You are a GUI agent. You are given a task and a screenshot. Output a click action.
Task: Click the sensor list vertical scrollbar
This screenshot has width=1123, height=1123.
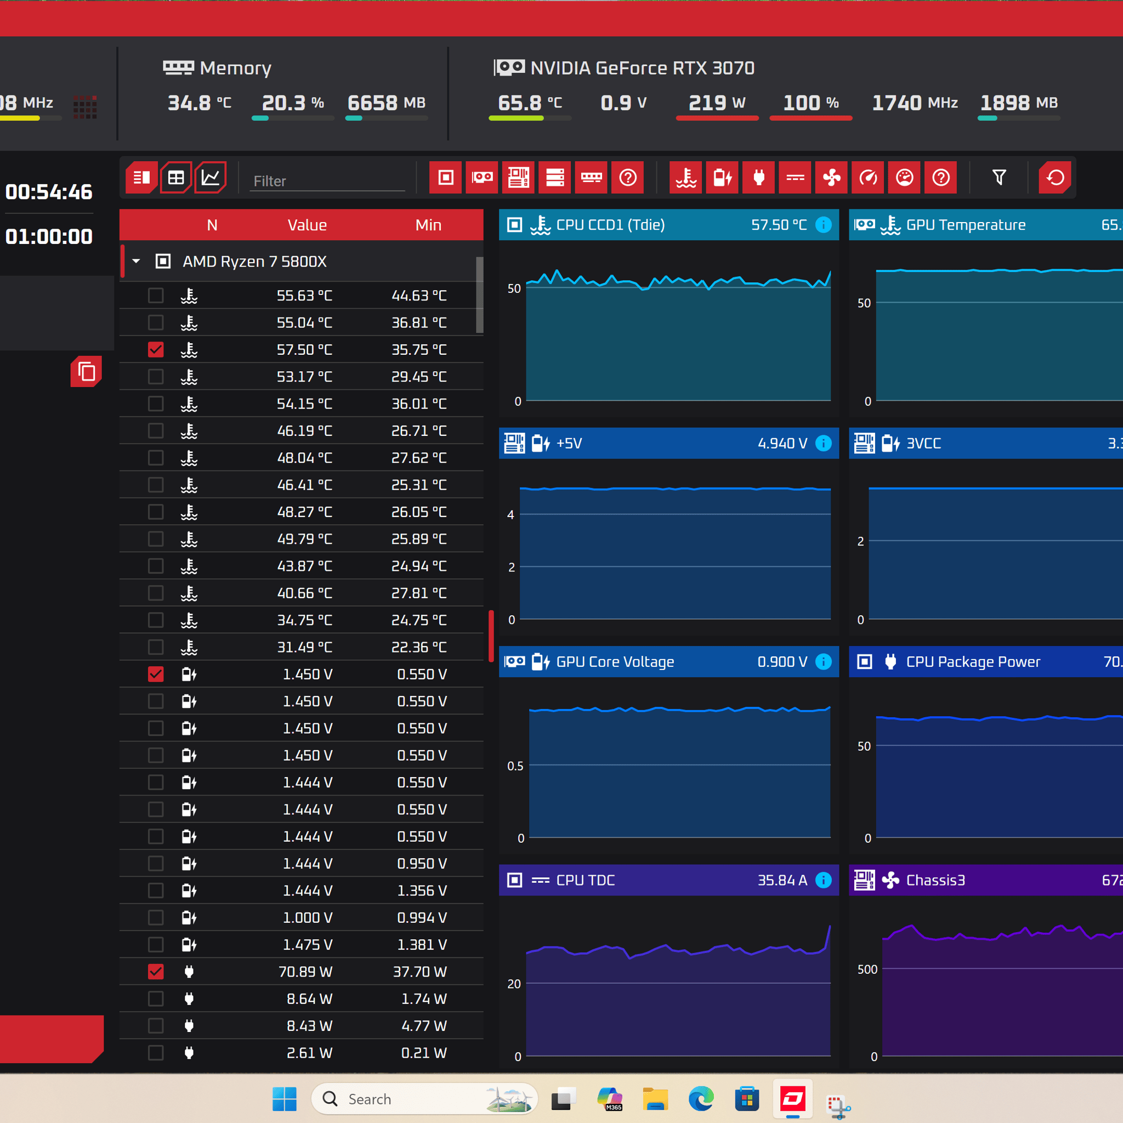[x=480, y=296]
